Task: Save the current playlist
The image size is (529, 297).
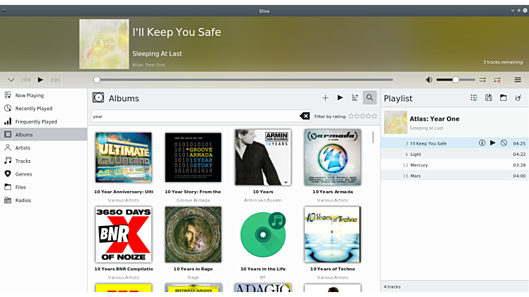Action: coord(488,98)
